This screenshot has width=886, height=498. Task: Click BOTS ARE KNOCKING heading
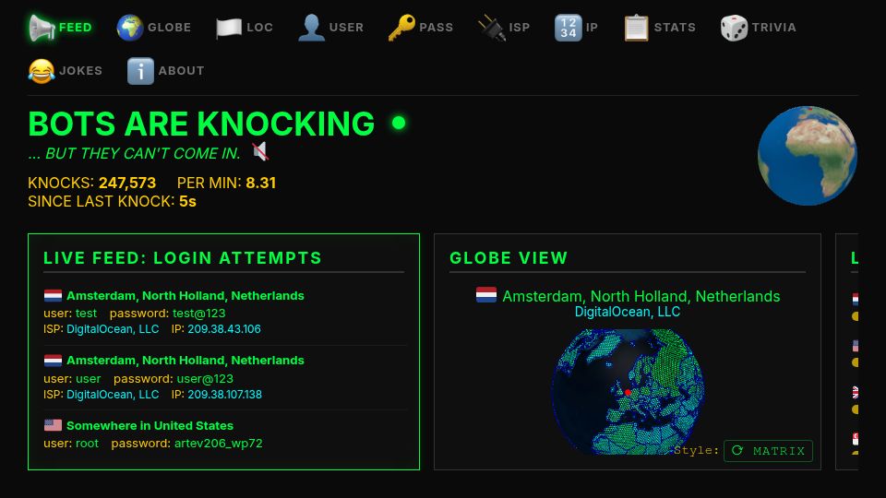click(x=201, y=124)
